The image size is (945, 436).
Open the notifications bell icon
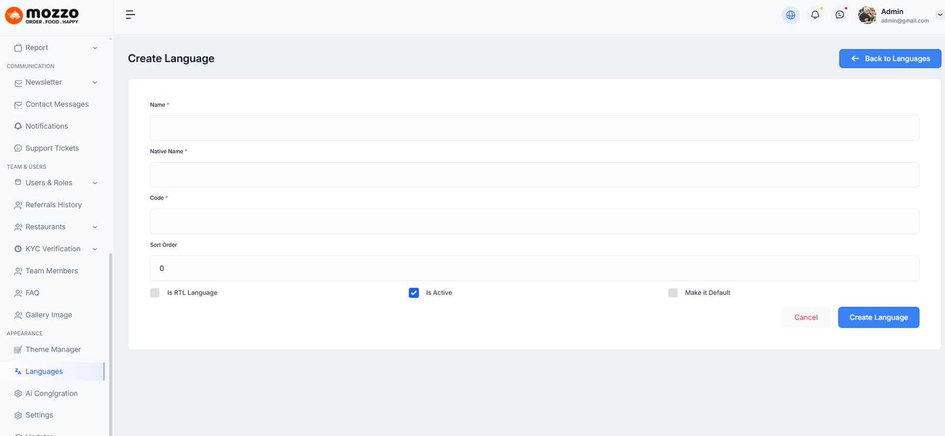point(815,15)
